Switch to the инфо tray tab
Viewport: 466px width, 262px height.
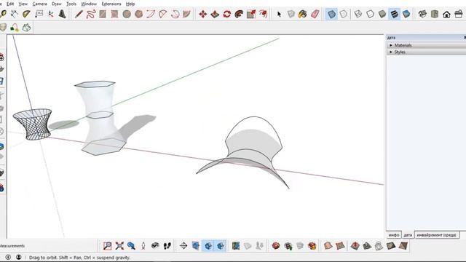(394, 234)
